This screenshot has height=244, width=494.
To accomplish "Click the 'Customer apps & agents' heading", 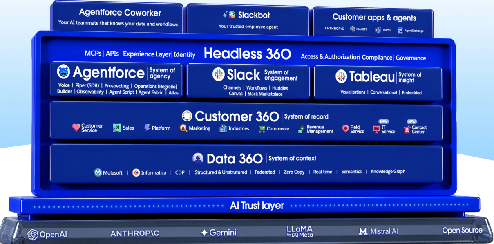I will point(374,17).
